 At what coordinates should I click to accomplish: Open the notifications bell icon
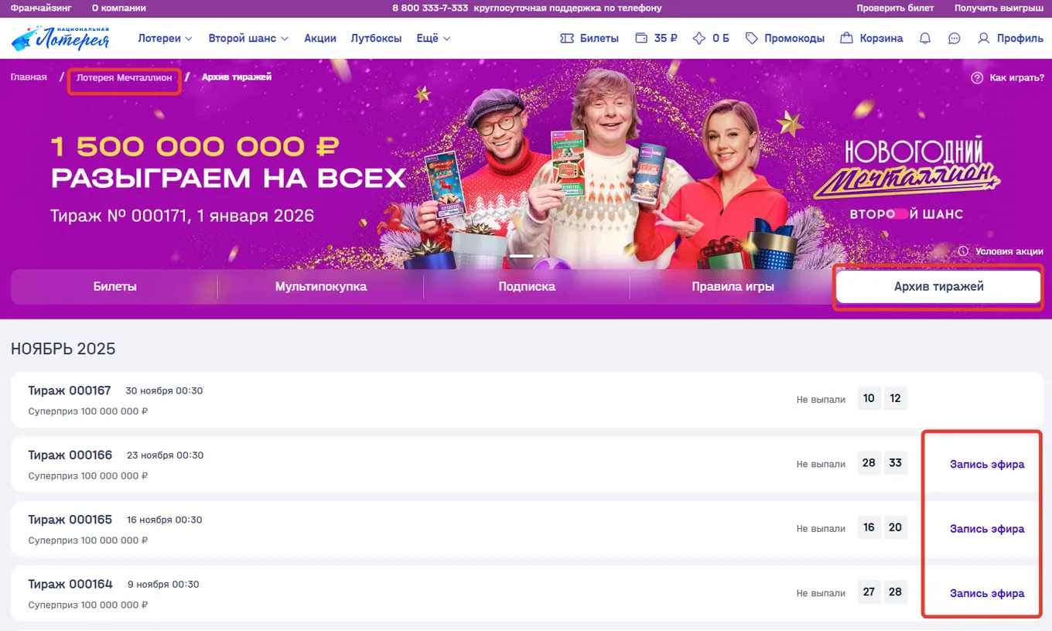925,38
